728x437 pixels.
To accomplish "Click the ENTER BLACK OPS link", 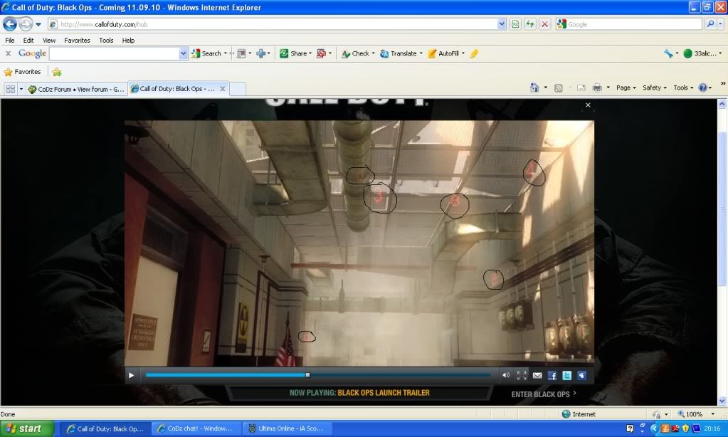I will tap(544, 394).
